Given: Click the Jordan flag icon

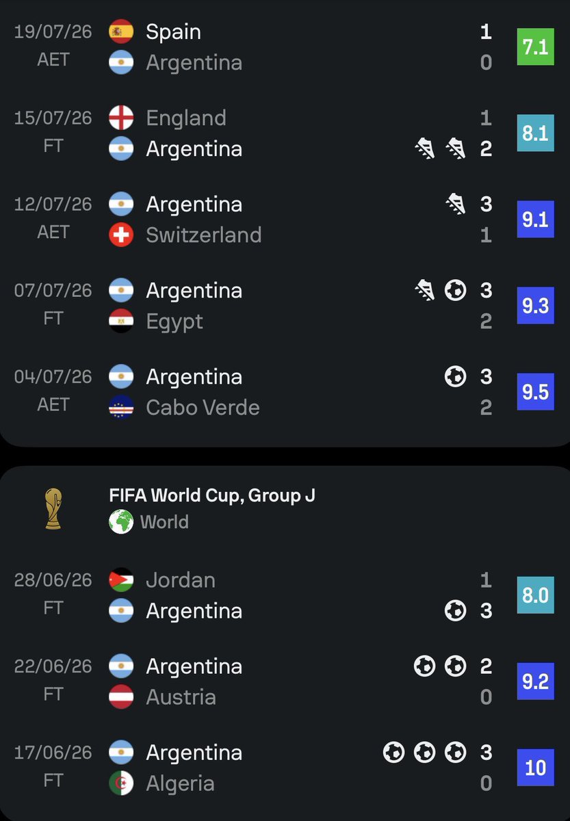Looking at the screenshot, I should coord(121,580).
